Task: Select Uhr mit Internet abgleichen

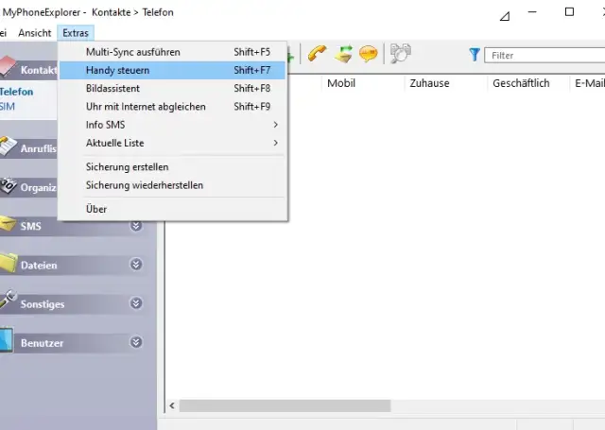Action: click(x=172, y=107)
